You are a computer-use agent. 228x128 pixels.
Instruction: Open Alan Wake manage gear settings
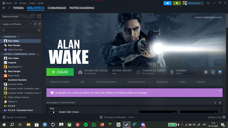(x=206, y=72)
